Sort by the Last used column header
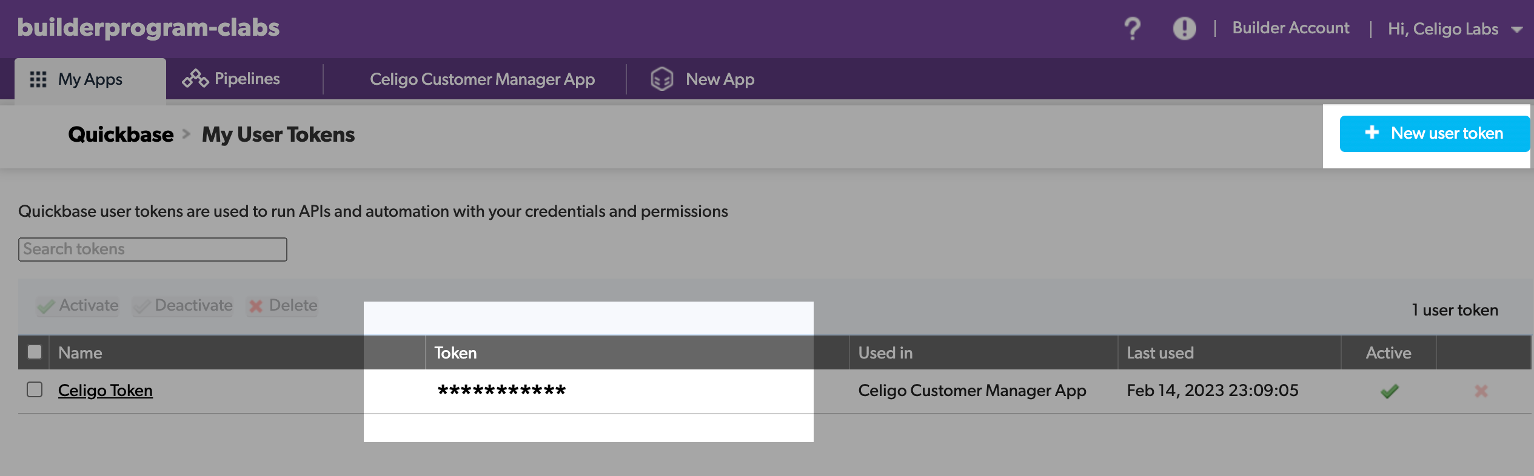Screen dimensions: 1534x476 1229,352
